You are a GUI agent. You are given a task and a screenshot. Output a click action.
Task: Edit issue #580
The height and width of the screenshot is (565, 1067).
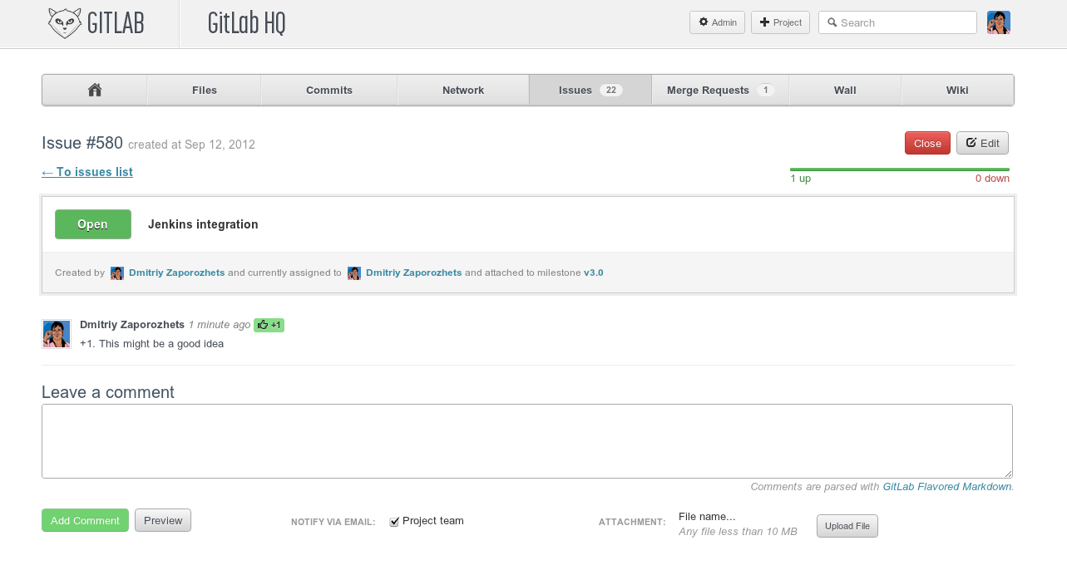(982, 143)
